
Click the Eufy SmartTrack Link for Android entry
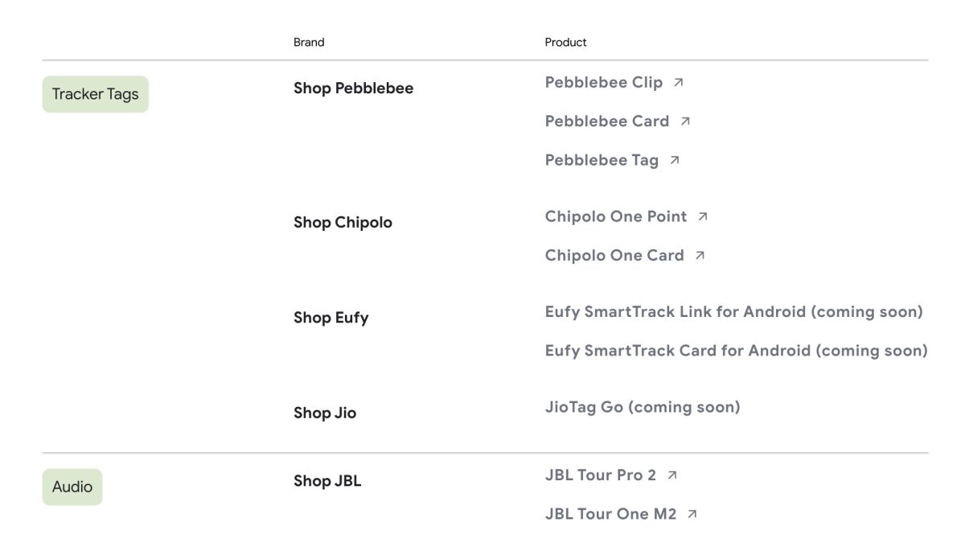point(733,311)
